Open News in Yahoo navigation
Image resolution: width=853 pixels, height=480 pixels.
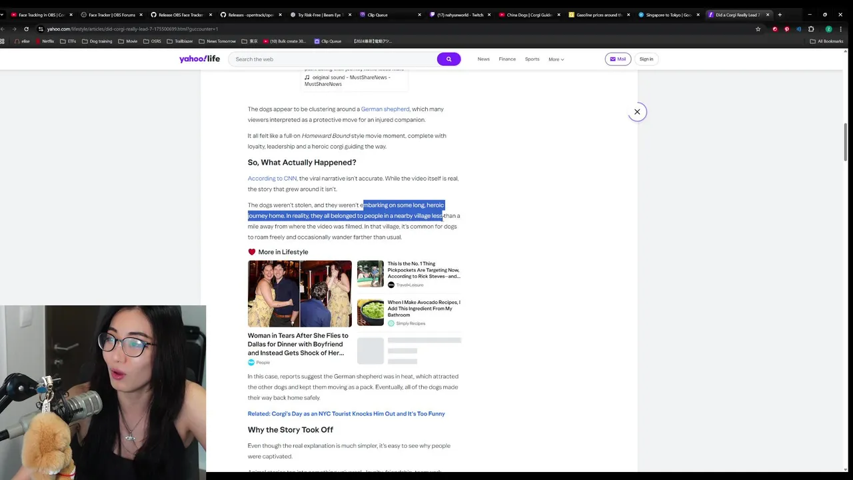[x=483, y=59]
